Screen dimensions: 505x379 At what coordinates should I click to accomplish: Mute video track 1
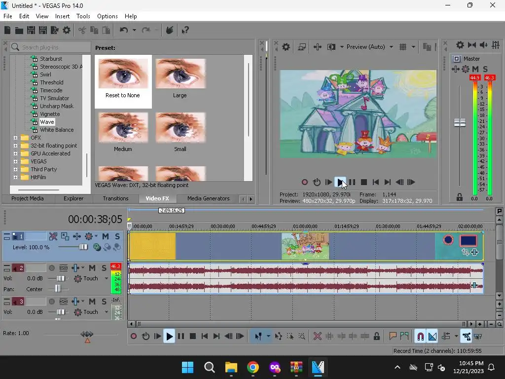pyautogui.click(x=106, y=236)
